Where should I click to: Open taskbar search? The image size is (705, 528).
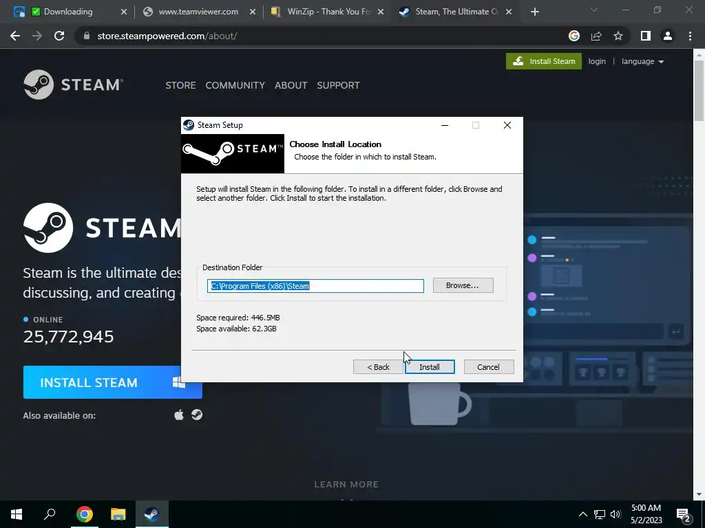click(x=50, y=514)
